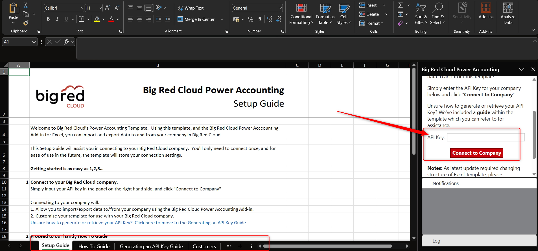
Task: Open Cell Styles gallery
Action: (344, 14)
